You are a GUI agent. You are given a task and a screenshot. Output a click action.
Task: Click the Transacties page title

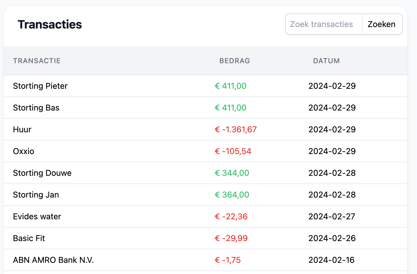pos(49,24)
